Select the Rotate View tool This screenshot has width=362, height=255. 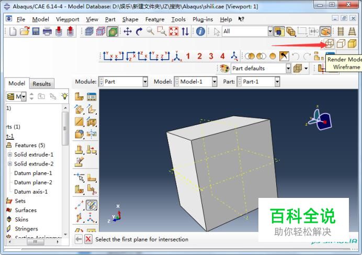pyautogui.click(x=139, y=31)
